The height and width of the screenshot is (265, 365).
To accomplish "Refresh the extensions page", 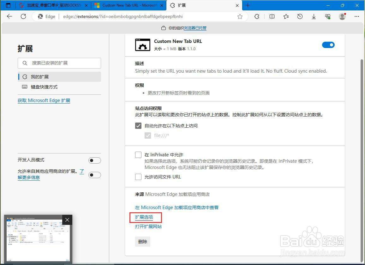I will tap(23, 16).
